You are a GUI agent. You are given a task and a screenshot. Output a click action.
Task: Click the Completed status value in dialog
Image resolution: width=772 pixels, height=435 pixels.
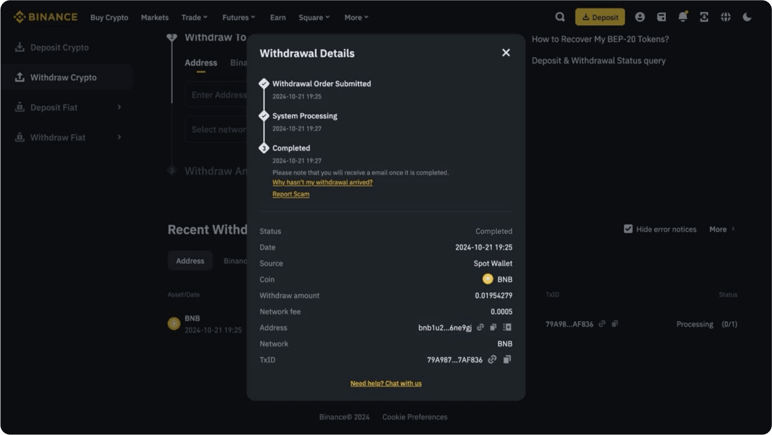point(494,231)
